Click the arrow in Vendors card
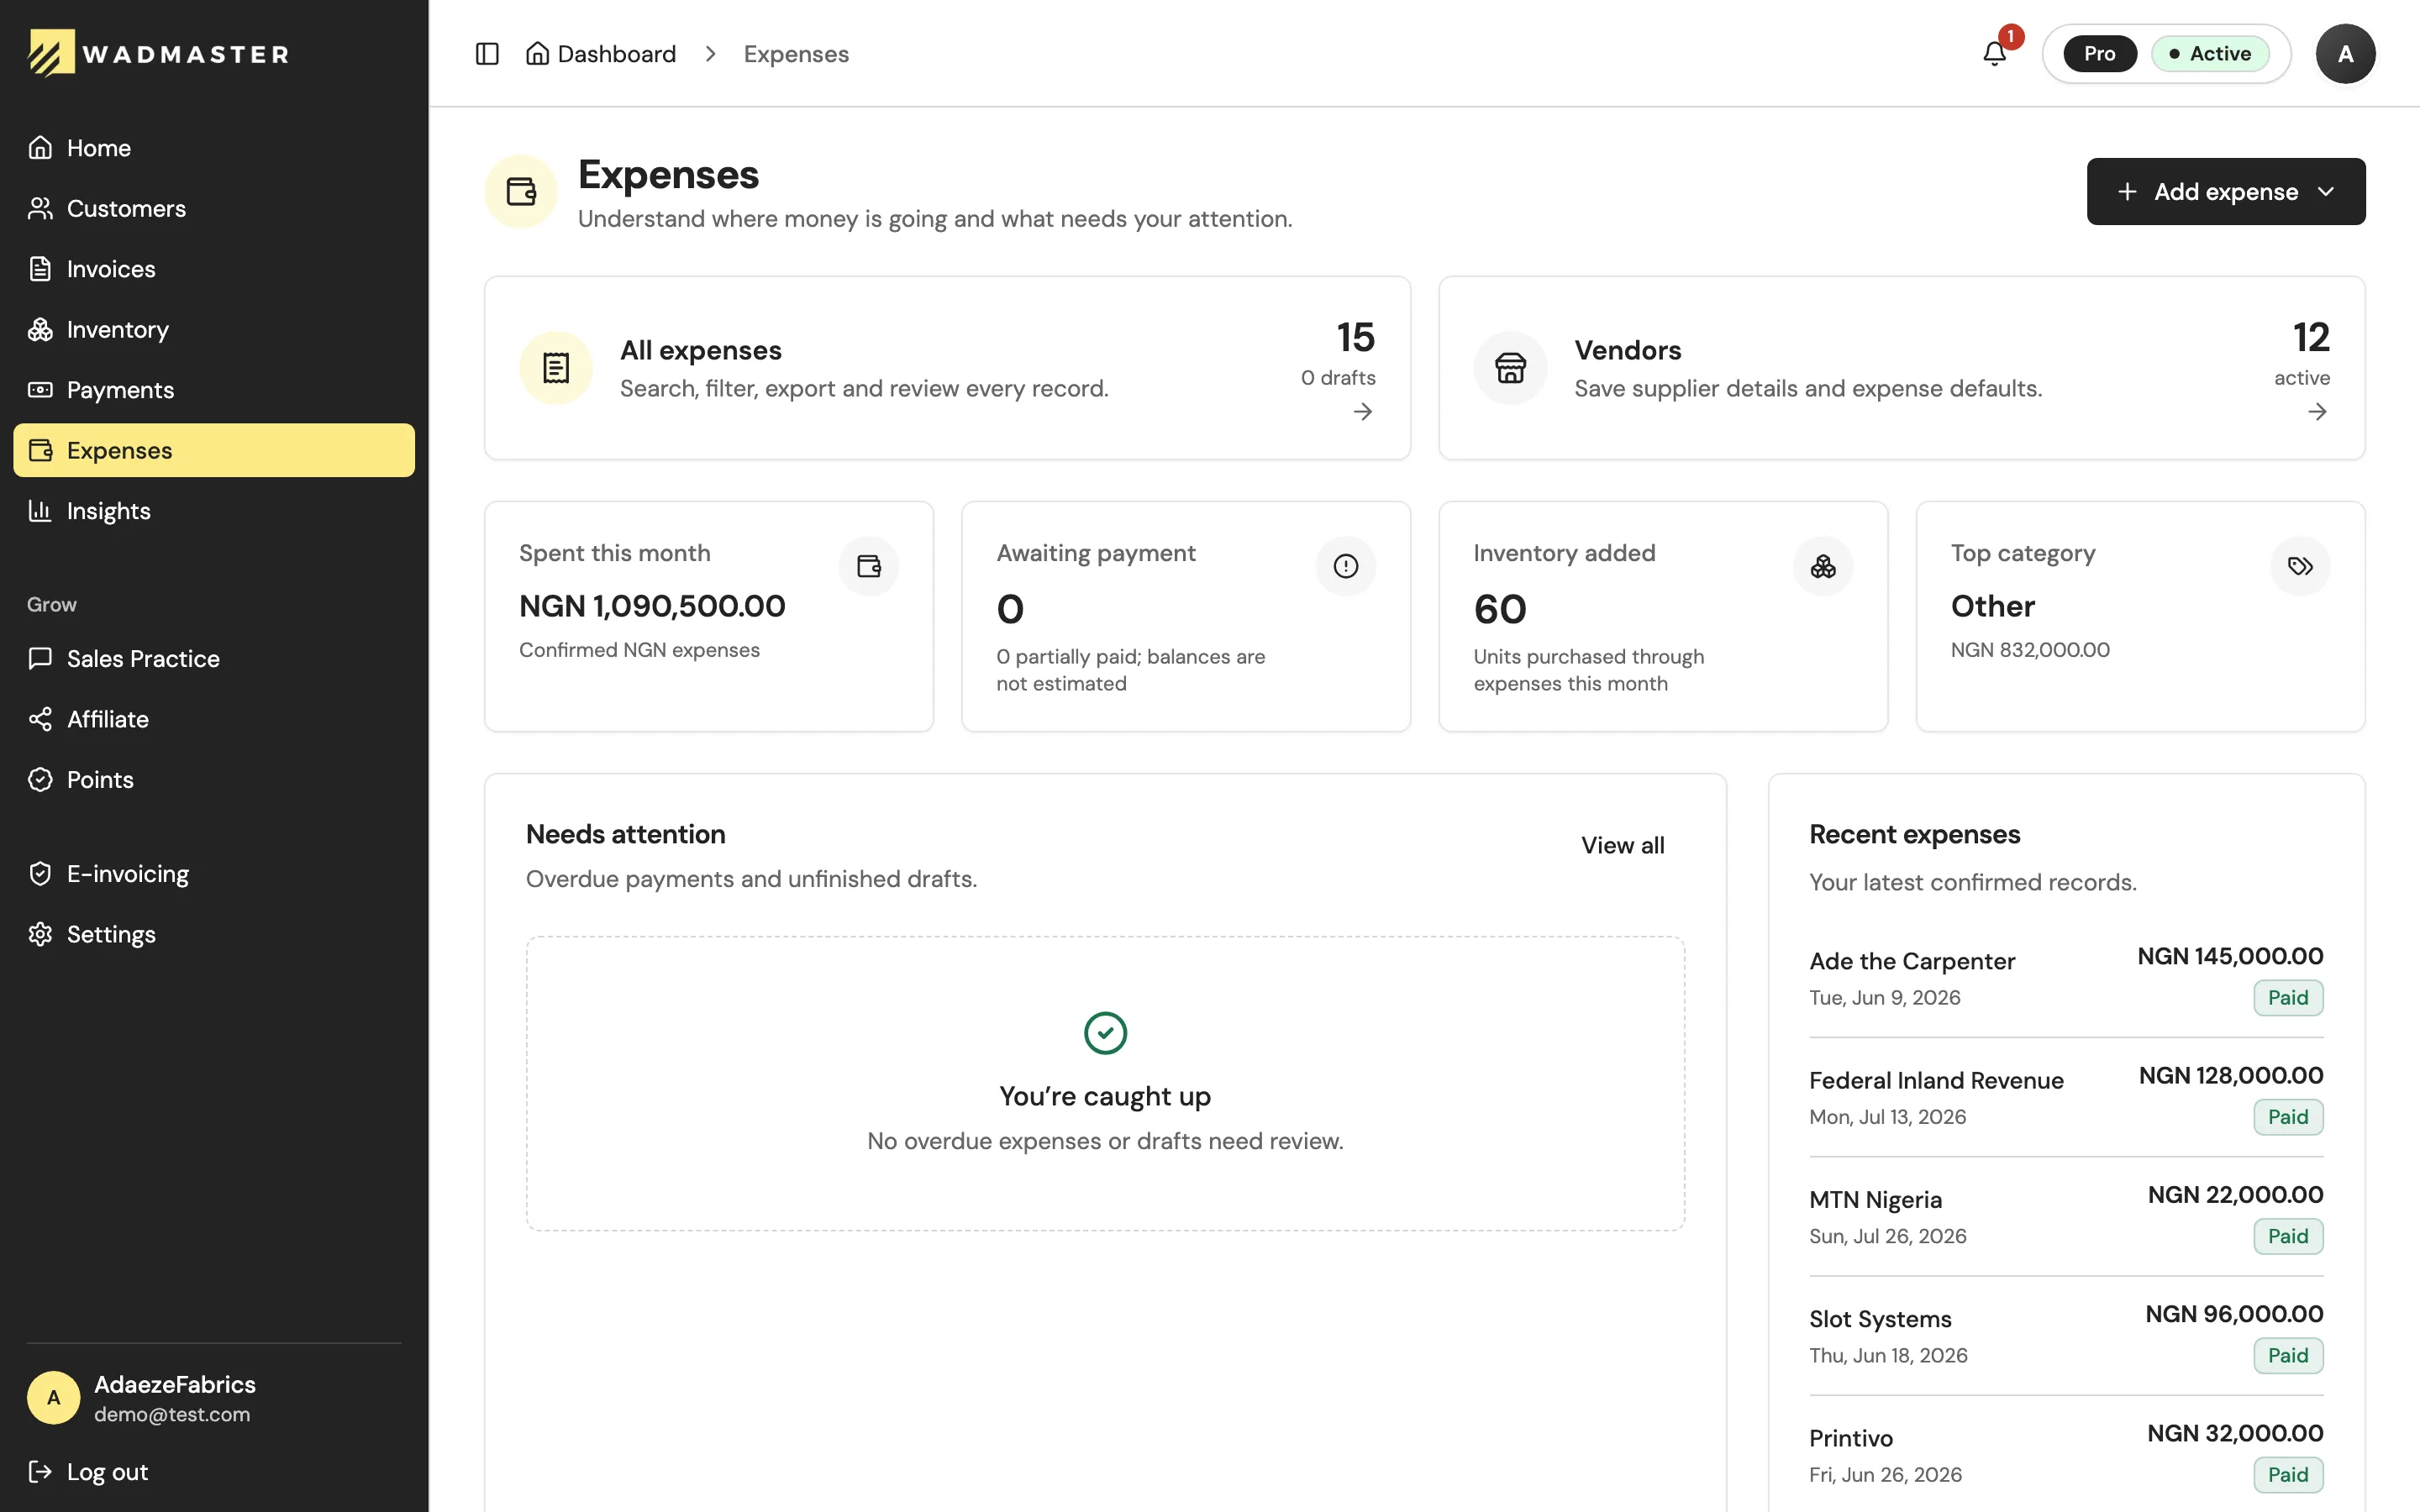 [x=2317, y=412]
